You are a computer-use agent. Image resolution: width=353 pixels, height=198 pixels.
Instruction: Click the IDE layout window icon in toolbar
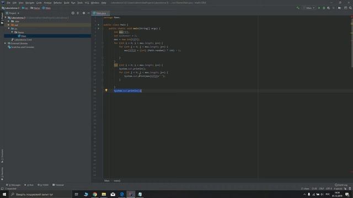[x=346, y=8]
